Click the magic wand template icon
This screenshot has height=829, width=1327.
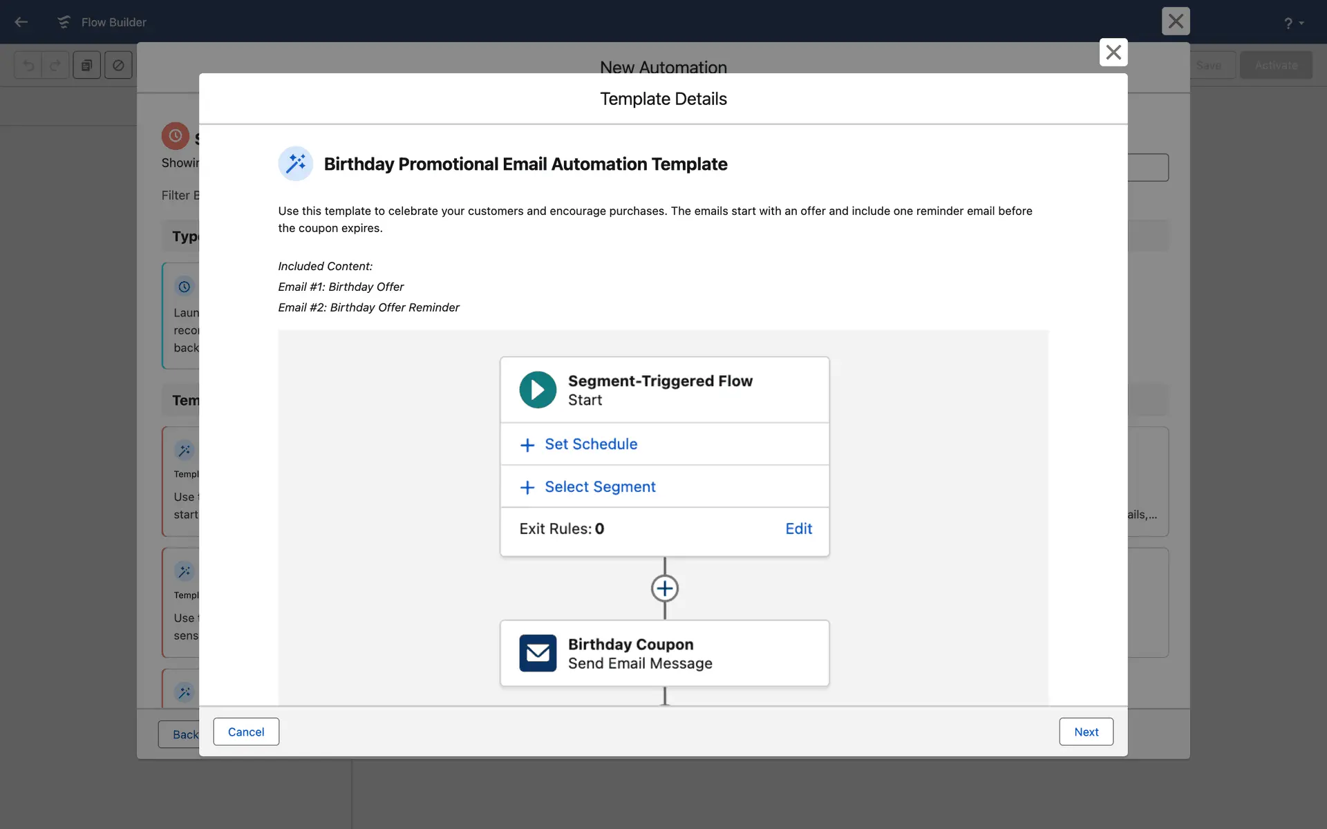tap(296, 164)
